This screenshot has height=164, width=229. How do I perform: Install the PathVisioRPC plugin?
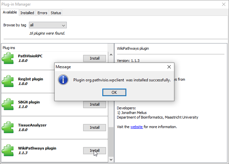pyautogui.click(x=95, y=58)
